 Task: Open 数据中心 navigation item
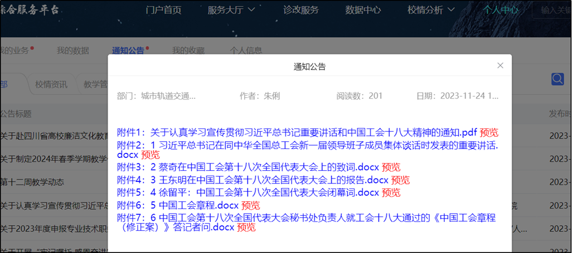(x=363, y=10)
